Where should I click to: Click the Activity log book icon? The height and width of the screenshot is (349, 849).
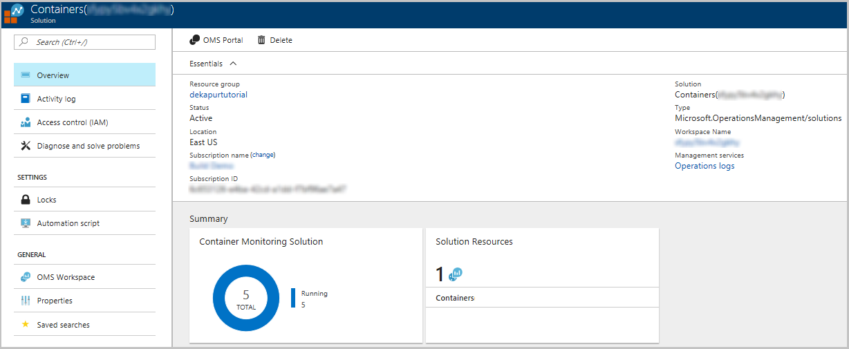[x=26, y=99]
